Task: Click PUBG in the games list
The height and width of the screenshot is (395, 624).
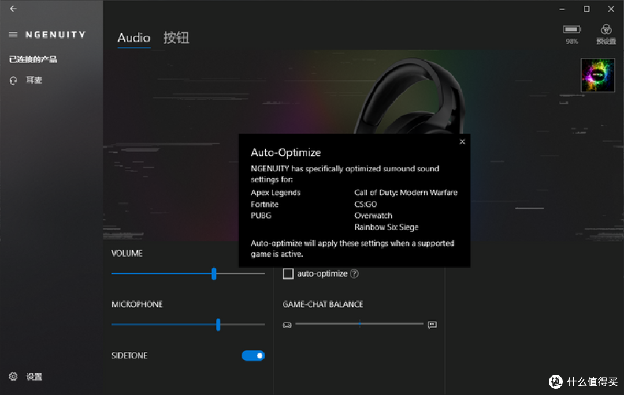Action: tap(261, 215)
